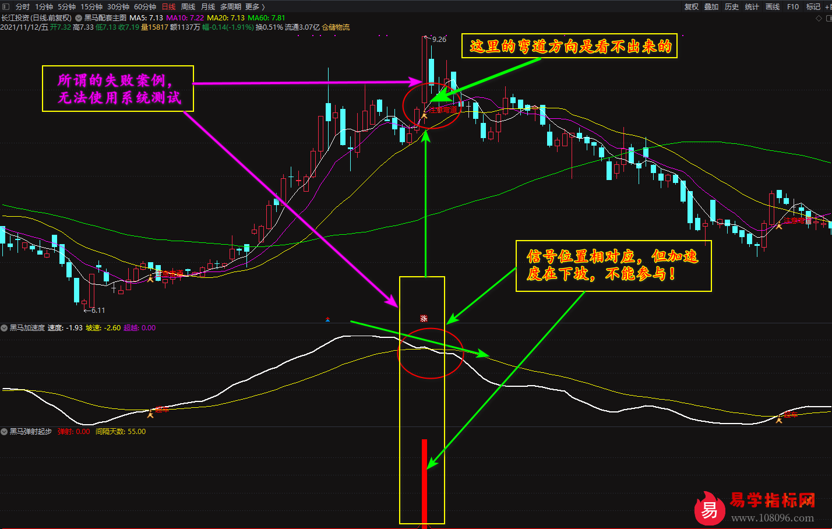
Task: Click the 画线 drawing tools button
Action: (772, 7)
